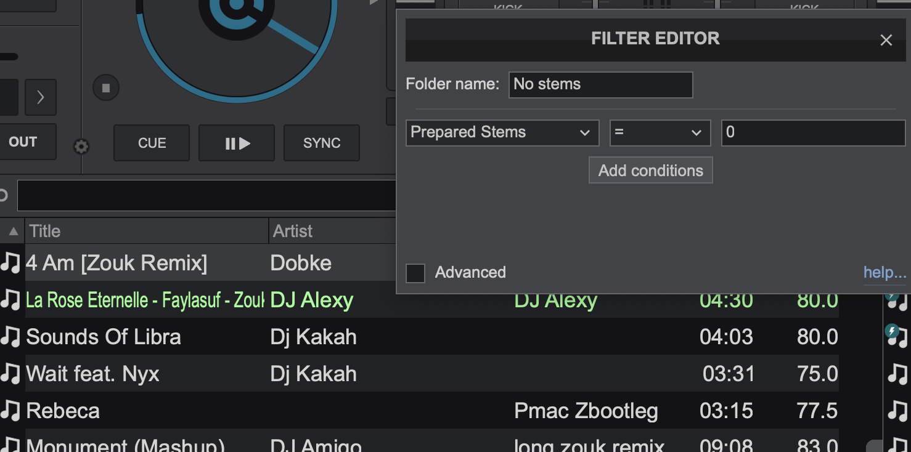Toggle the SYNC button
This screenshot has width=911, height=452.
tap(322, 143)
